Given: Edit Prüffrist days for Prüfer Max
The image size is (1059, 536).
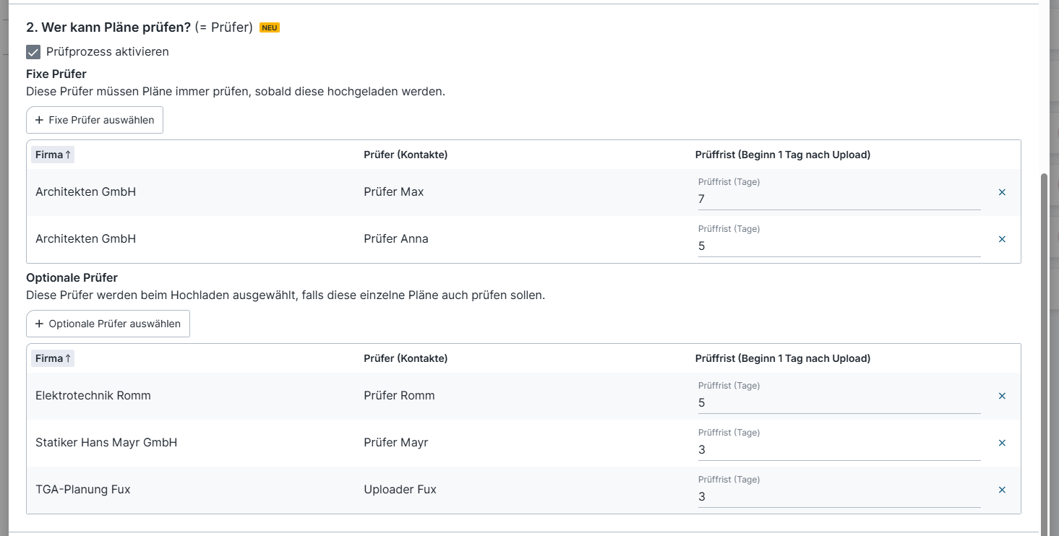Looking at the screenshot, I should pyautogui.click(x=839, y=199).
